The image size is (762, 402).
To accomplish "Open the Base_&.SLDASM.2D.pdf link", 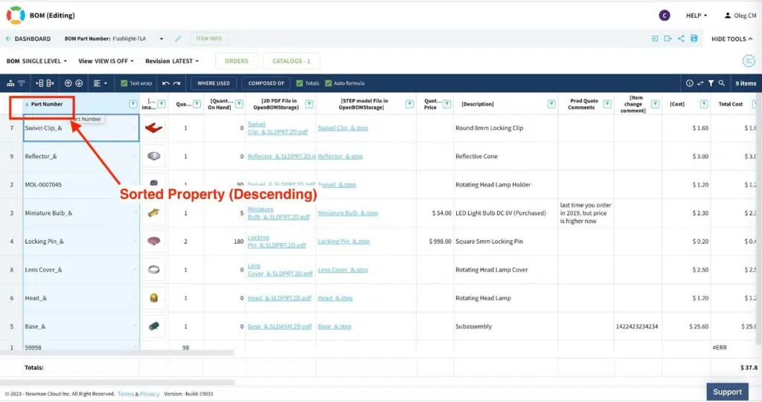I will pyautogui.click(x=280, y=327).
